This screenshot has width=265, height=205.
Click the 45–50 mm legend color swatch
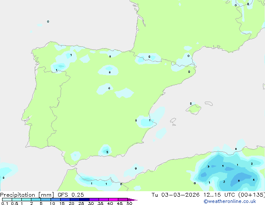pos(123,200)
